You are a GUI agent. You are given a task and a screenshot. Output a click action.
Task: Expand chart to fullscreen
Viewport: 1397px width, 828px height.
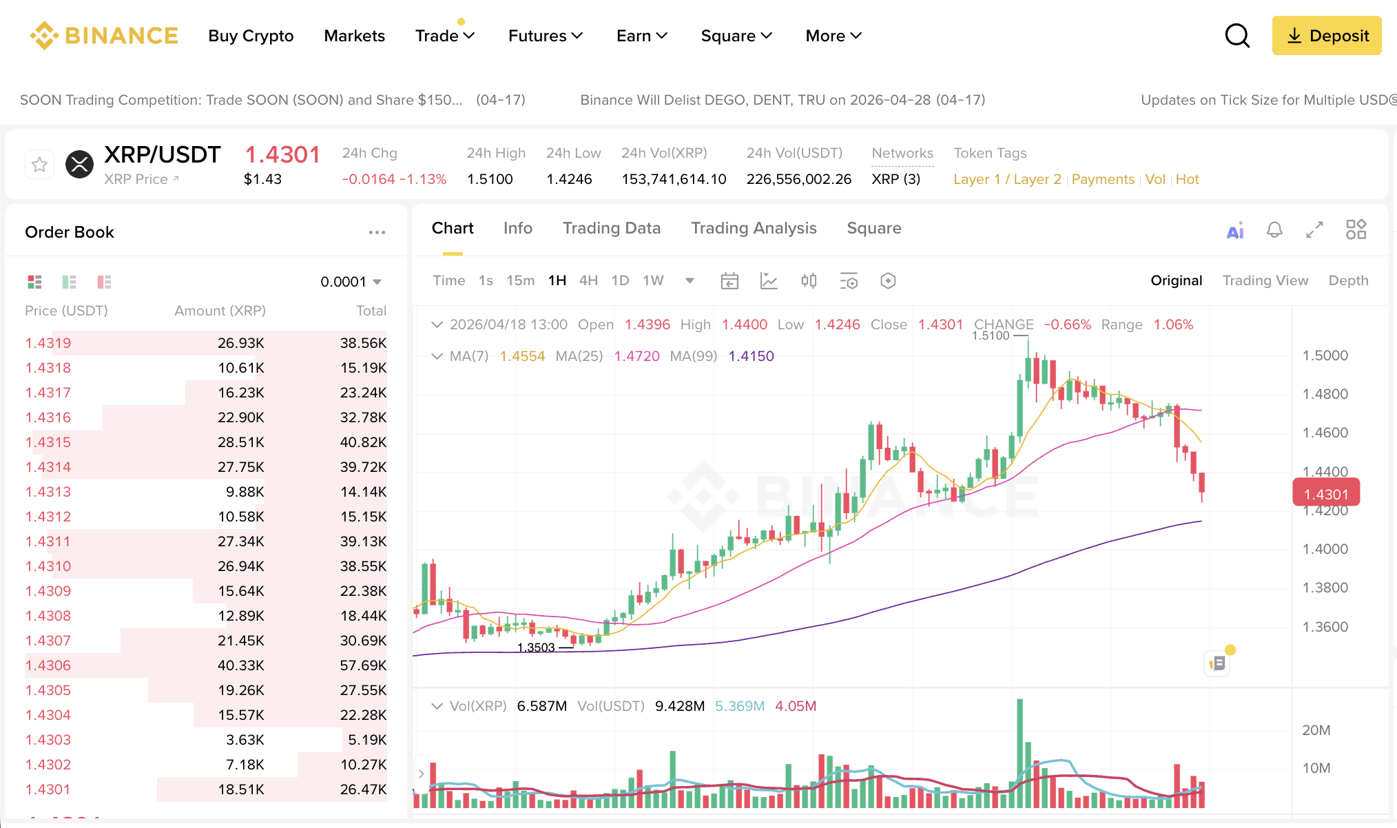[1314, 230]
